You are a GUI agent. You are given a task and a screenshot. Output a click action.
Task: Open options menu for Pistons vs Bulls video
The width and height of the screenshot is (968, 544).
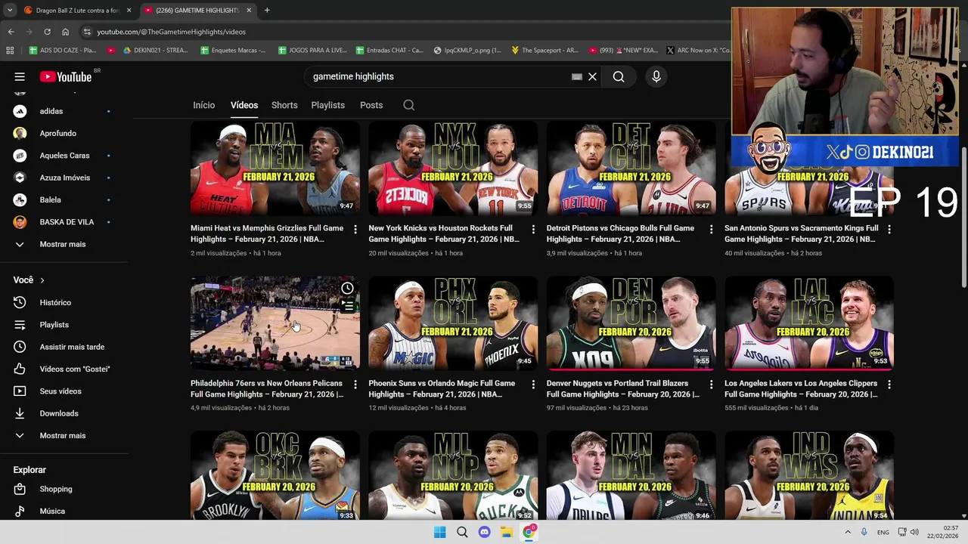(x=711, y=228)
